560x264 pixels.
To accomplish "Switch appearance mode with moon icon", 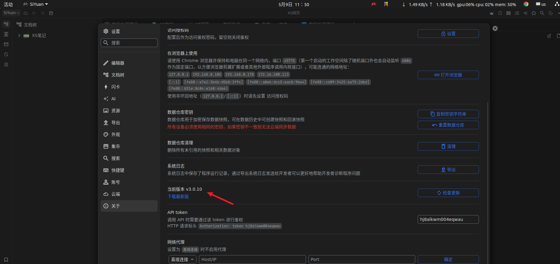I will point(551,13).
